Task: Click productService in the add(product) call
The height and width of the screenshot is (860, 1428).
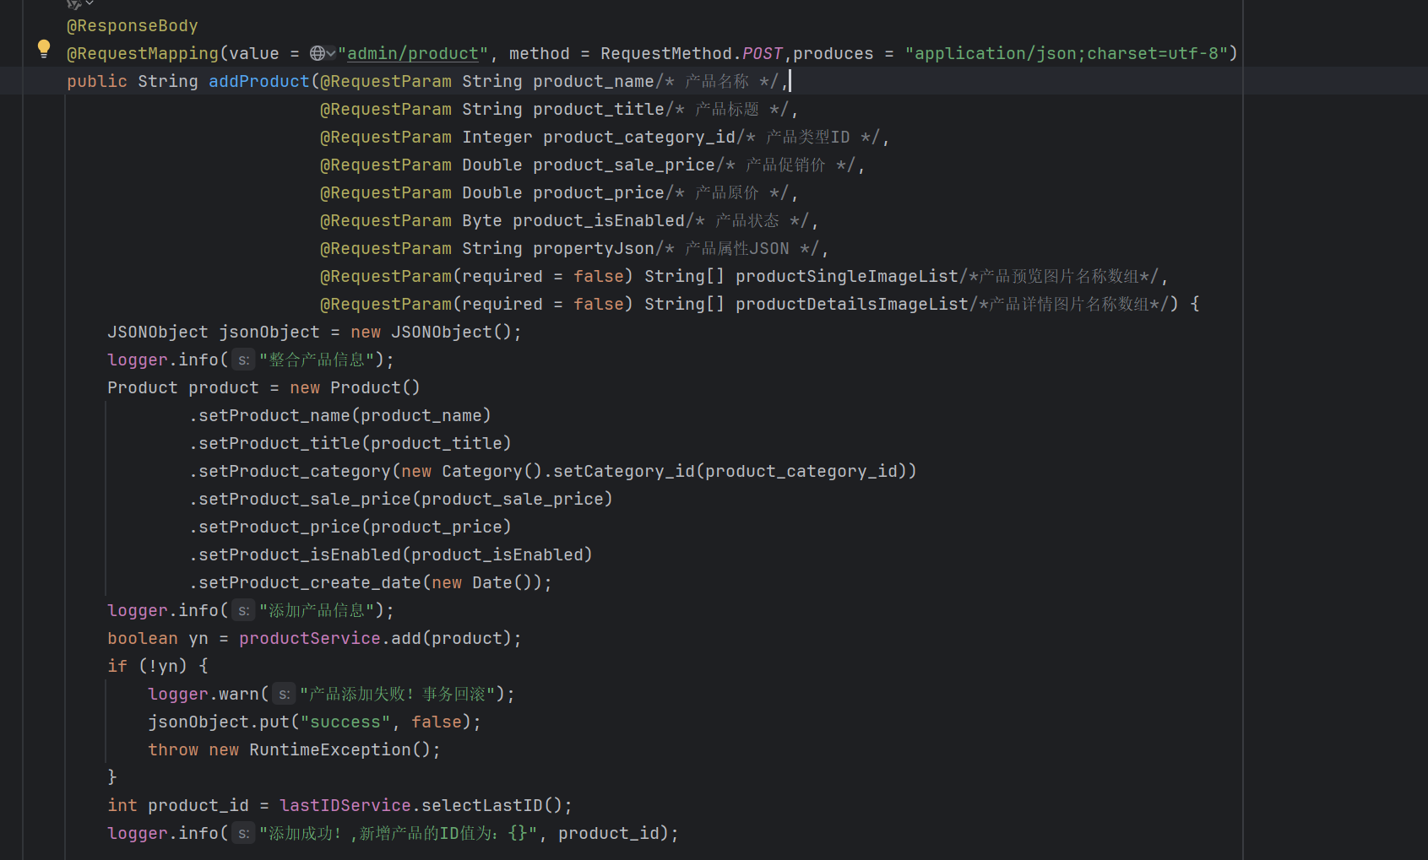Action: [309, 638]
